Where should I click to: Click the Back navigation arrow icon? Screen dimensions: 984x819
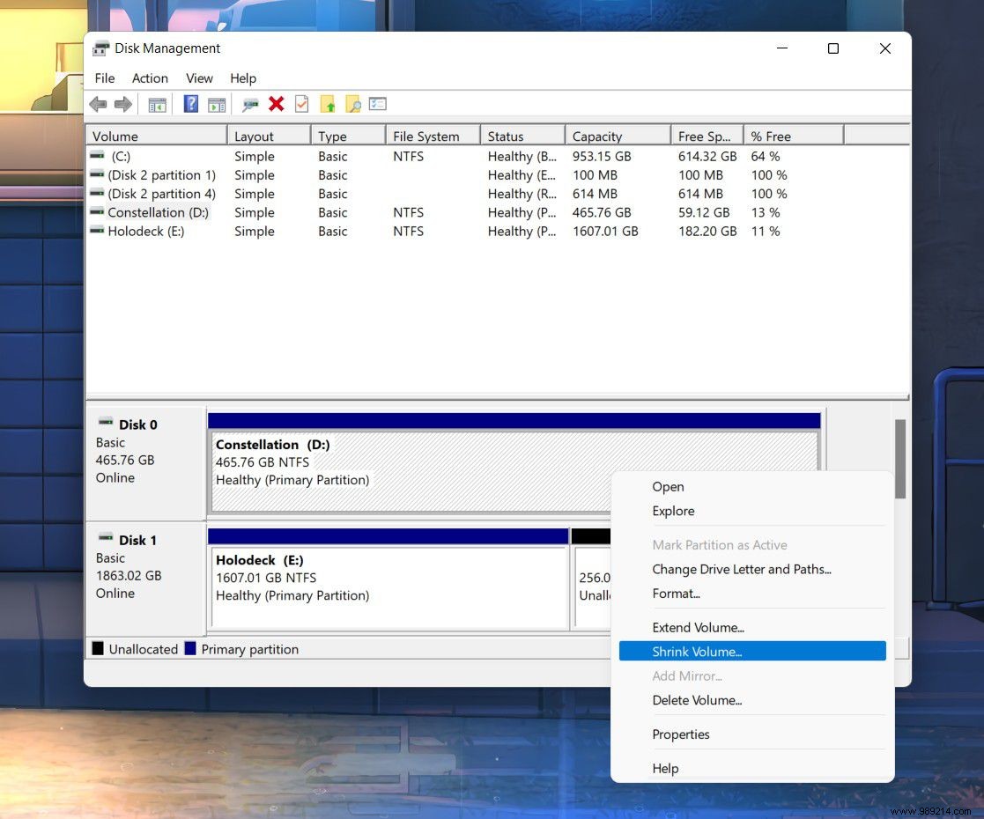(98, 104)
